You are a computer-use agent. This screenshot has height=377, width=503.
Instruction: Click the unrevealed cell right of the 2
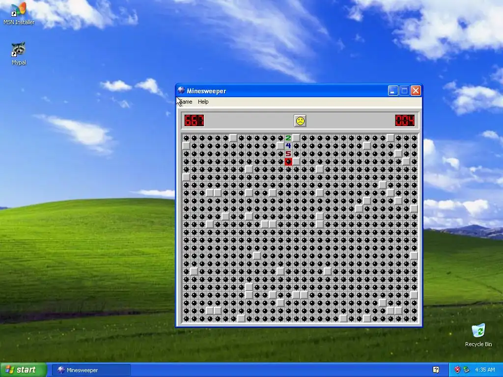click(x=296, y=138)
